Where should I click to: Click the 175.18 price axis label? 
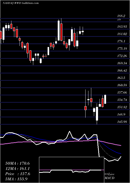point(122,49)
